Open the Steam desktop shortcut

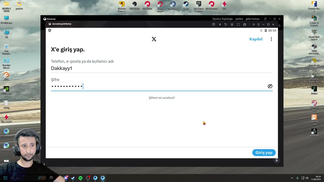pos(186,6)
